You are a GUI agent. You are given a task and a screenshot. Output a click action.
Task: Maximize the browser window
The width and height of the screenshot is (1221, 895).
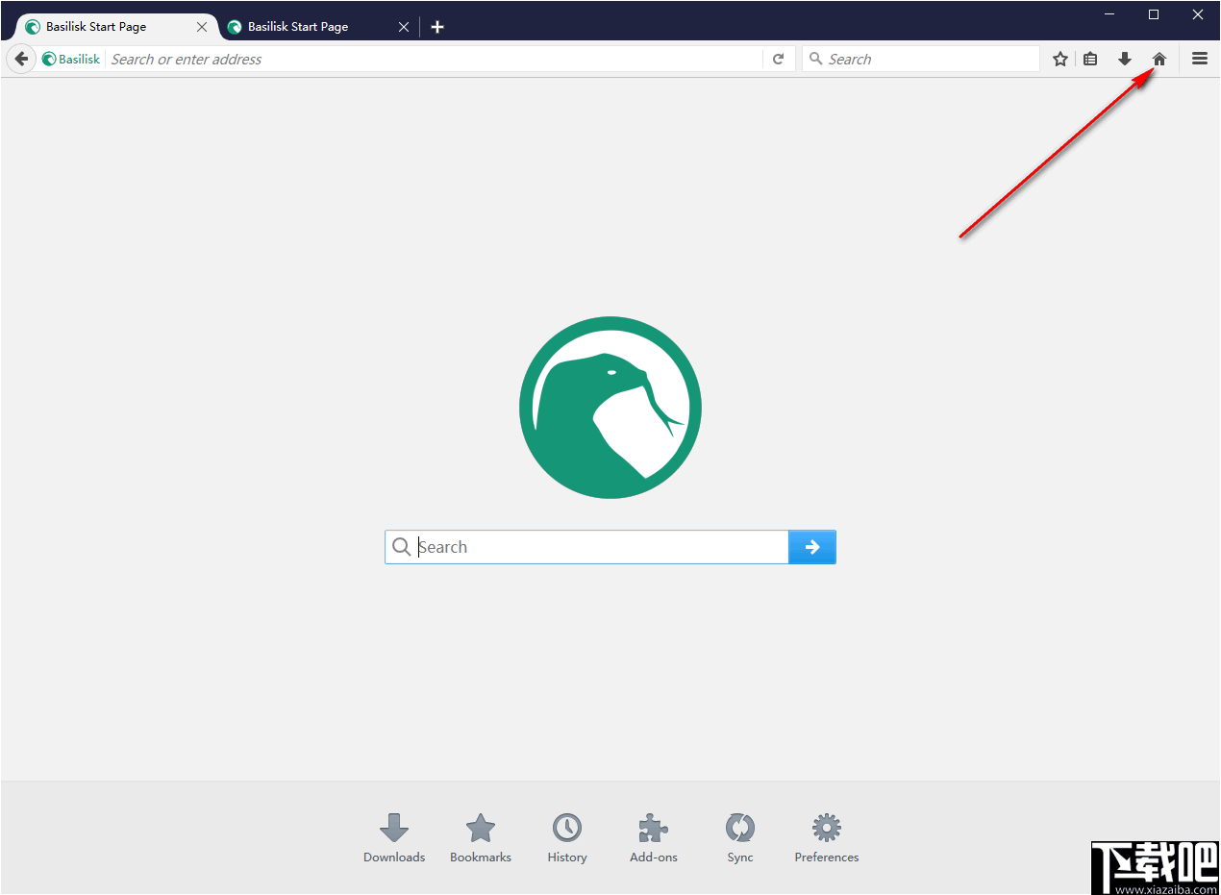tap(1154, 14)
